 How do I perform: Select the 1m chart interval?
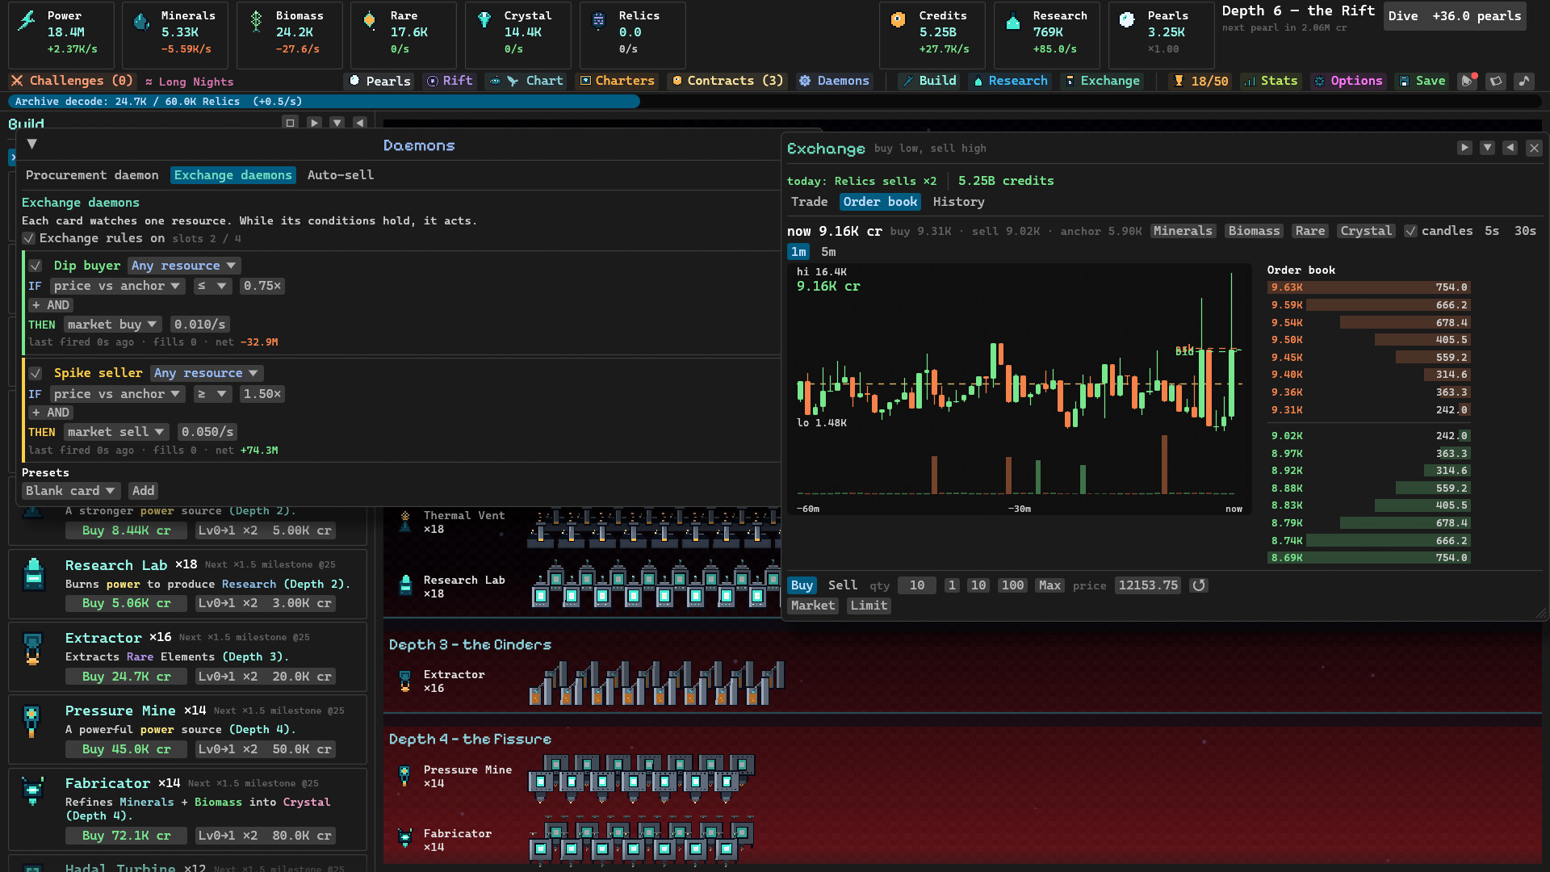point(798,252)
